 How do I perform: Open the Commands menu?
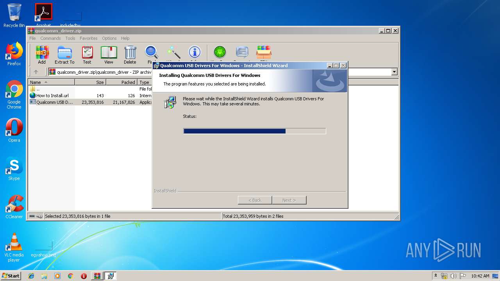coord(50,38)
